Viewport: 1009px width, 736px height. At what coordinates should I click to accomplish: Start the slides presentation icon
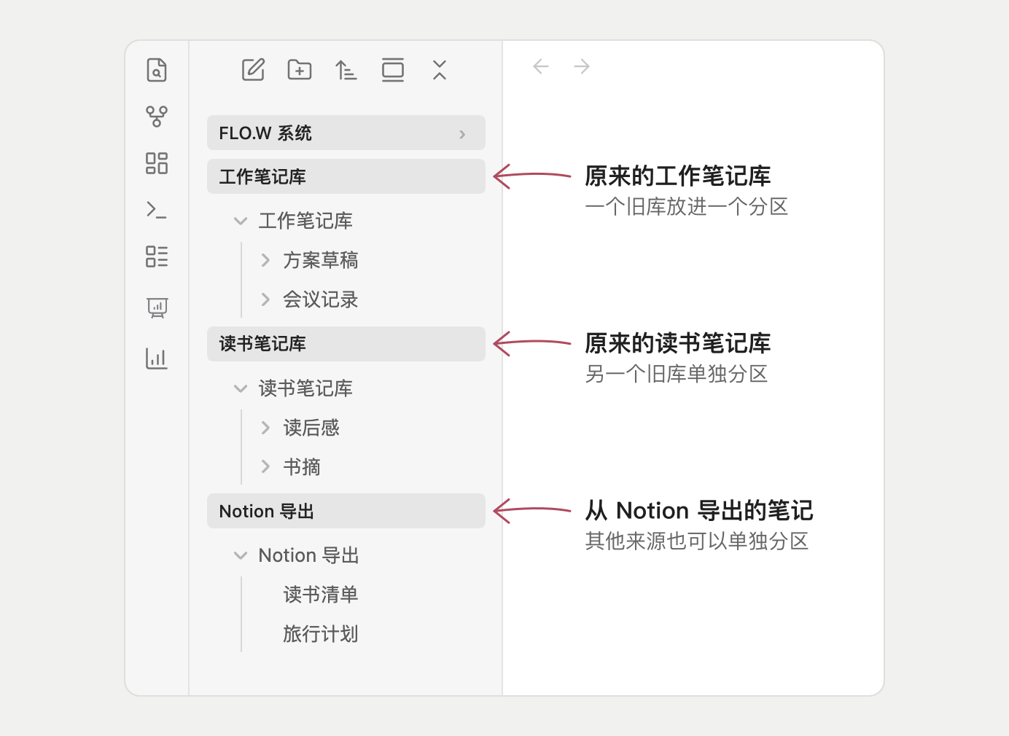157,308
